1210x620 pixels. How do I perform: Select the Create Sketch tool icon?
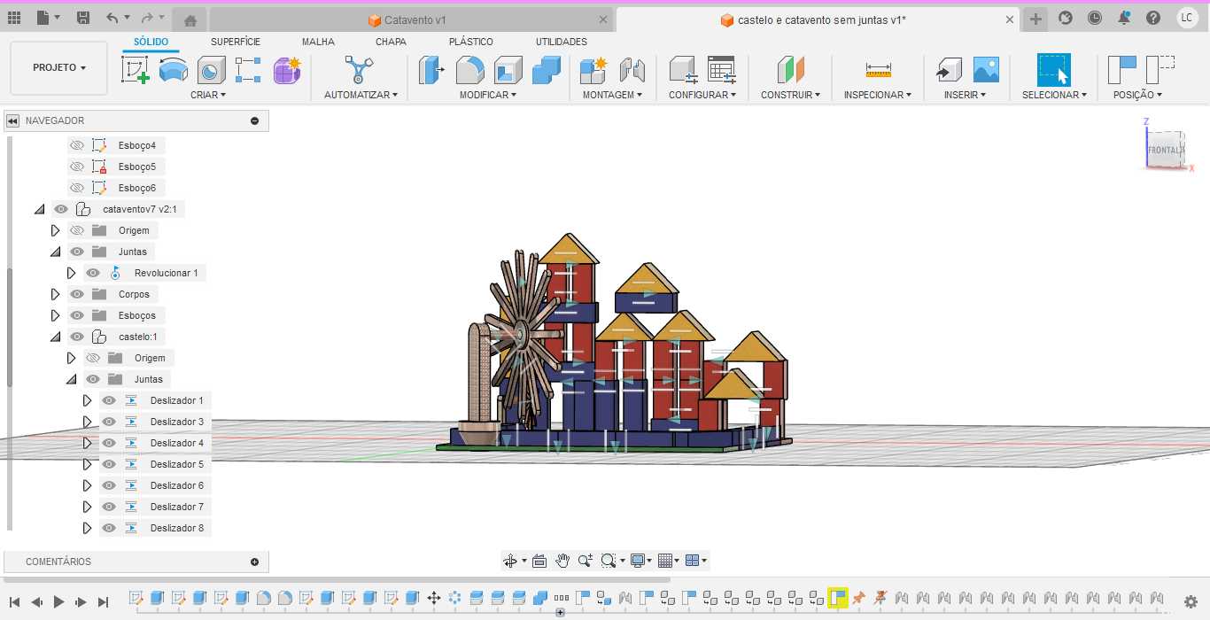point(136,70)
